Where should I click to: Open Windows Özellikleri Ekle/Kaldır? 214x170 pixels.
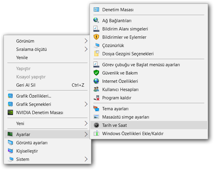(x=133, y=134)
